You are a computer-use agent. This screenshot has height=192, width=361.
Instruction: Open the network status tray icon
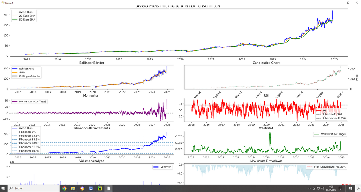pyautogui.click(x=317, y=188)
